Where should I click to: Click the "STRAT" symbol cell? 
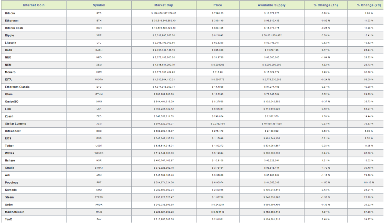click(x=99, y=168)
